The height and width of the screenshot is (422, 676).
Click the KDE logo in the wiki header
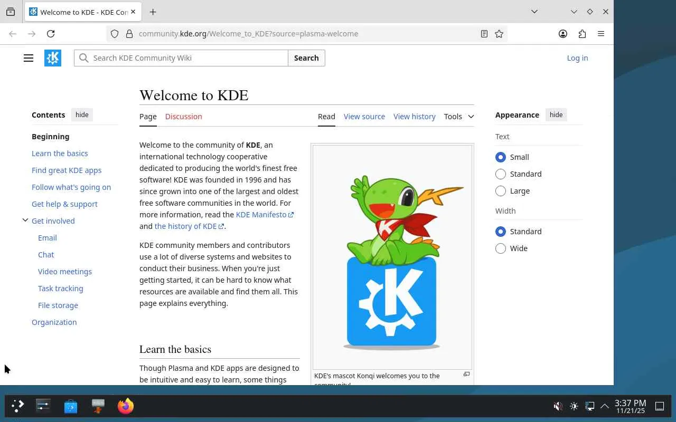[53, 58]
